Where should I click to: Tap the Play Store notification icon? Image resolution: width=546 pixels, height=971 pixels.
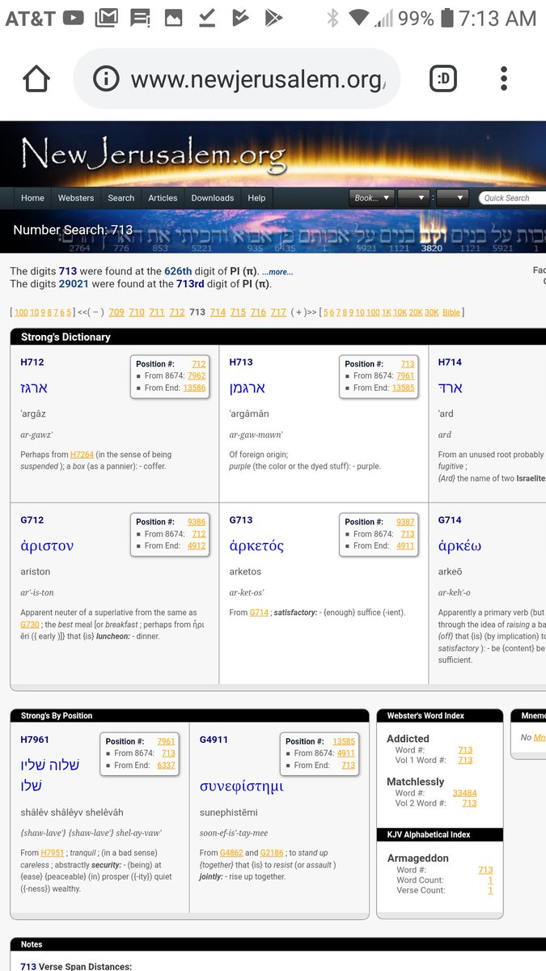click(x=273, y=17)
